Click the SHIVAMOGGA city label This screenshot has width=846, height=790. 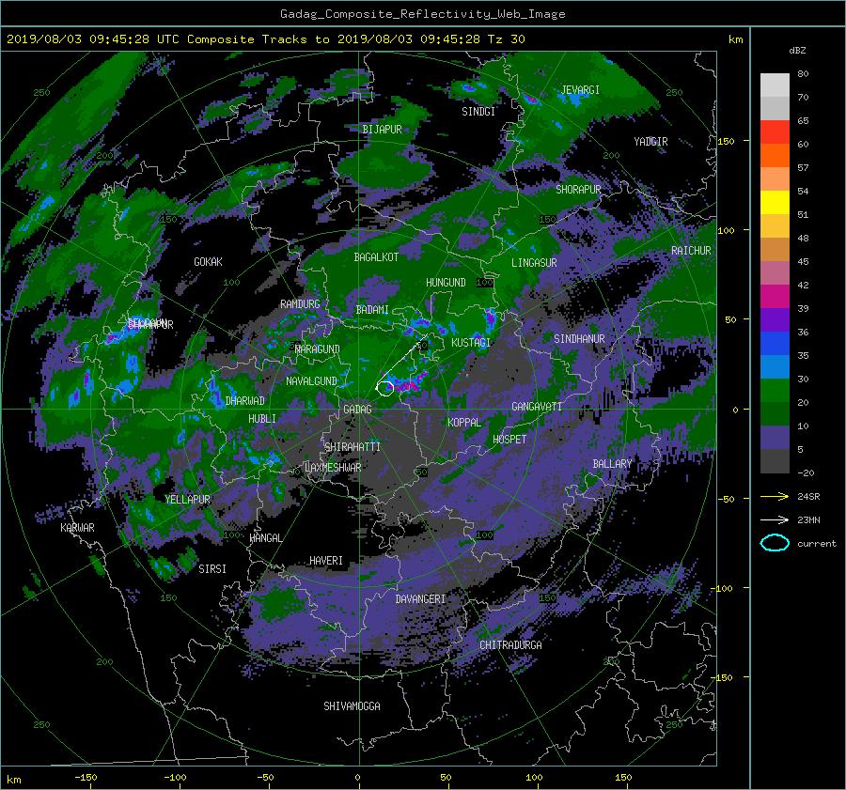(352, 706)
